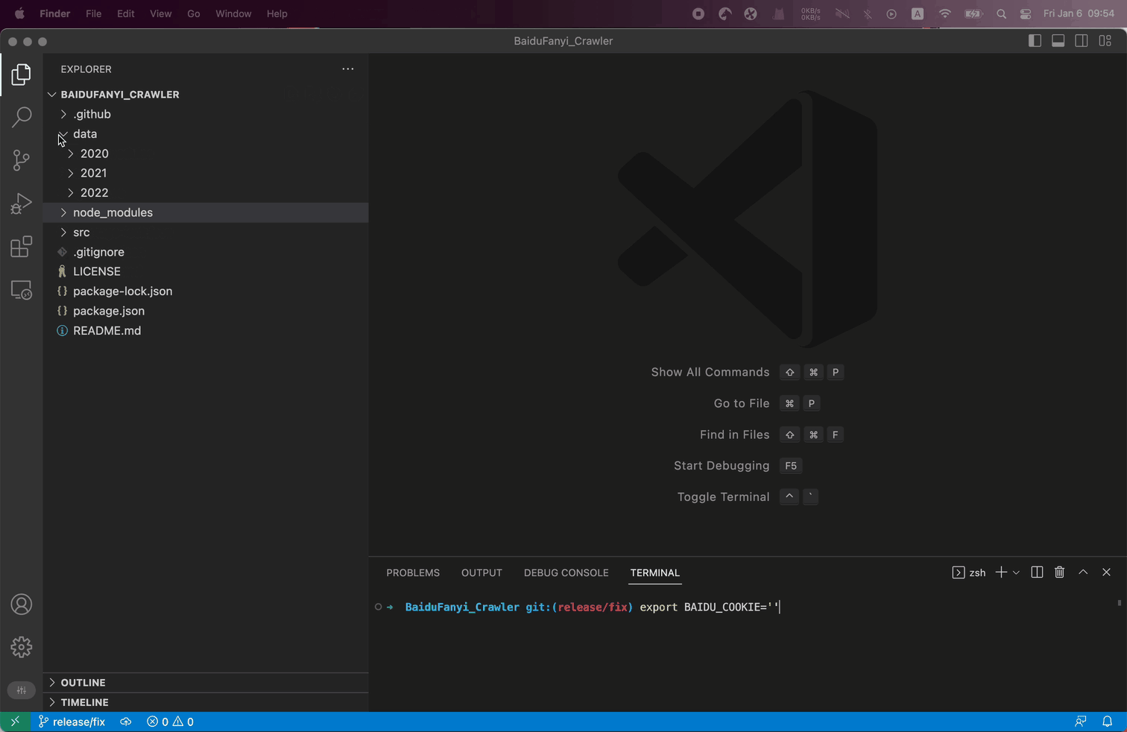The image size is (1127, 732).
Task: Click the new terminal plus icon
Action: (1001, 572)
